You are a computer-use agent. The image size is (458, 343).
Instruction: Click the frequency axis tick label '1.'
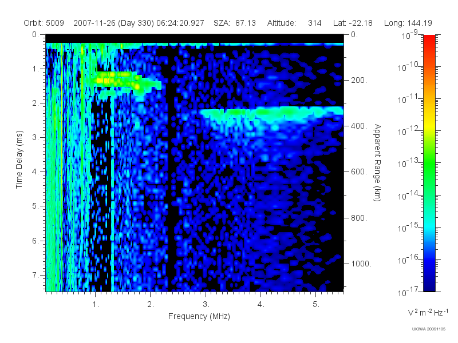pyautogui.click(x=96, y=305)
